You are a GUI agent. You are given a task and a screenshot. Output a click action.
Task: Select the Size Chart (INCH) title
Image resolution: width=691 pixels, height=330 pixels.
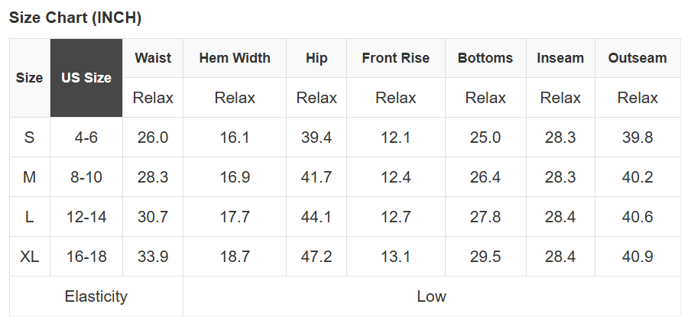[x=75, y=18]
